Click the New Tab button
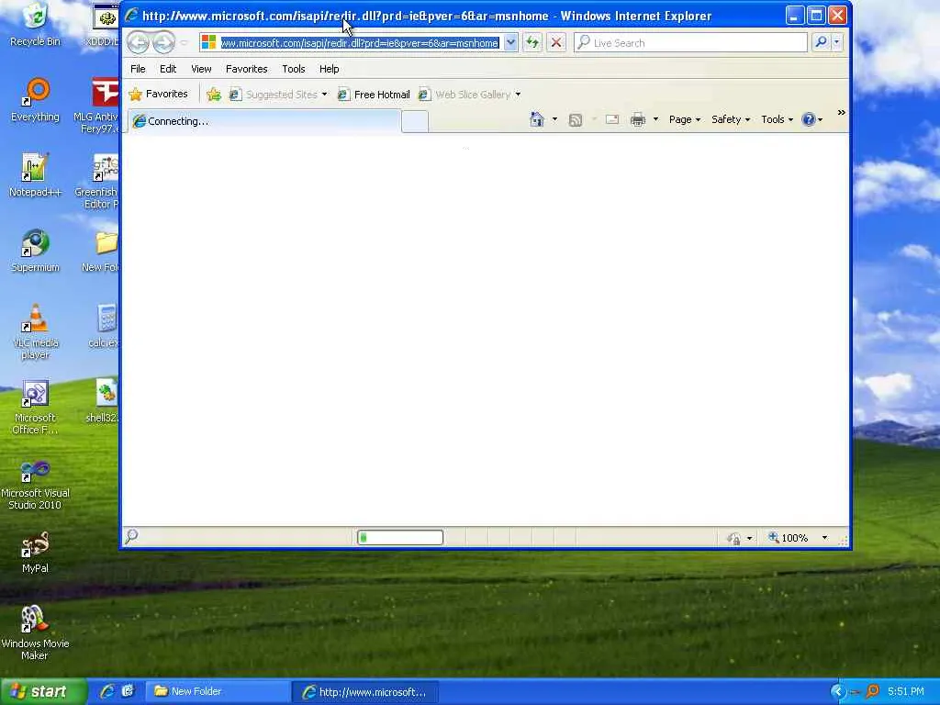This screenshot has width=940, height=705. [x=415, y=121]
